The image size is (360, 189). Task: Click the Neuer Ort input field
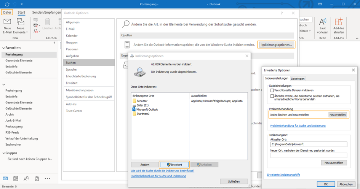(309, 155)
